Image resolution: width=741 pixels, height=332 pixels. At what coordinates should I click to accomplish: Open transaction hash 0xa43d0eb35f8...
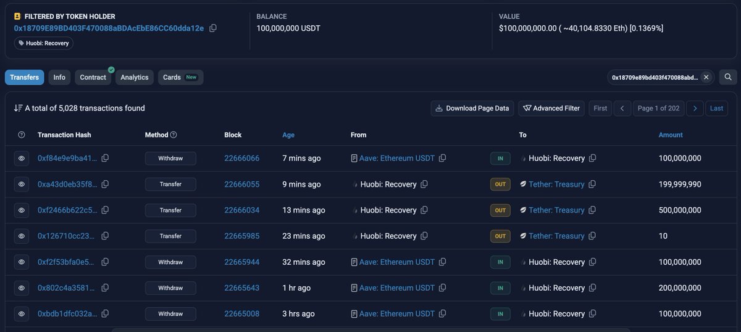[67, 185]
